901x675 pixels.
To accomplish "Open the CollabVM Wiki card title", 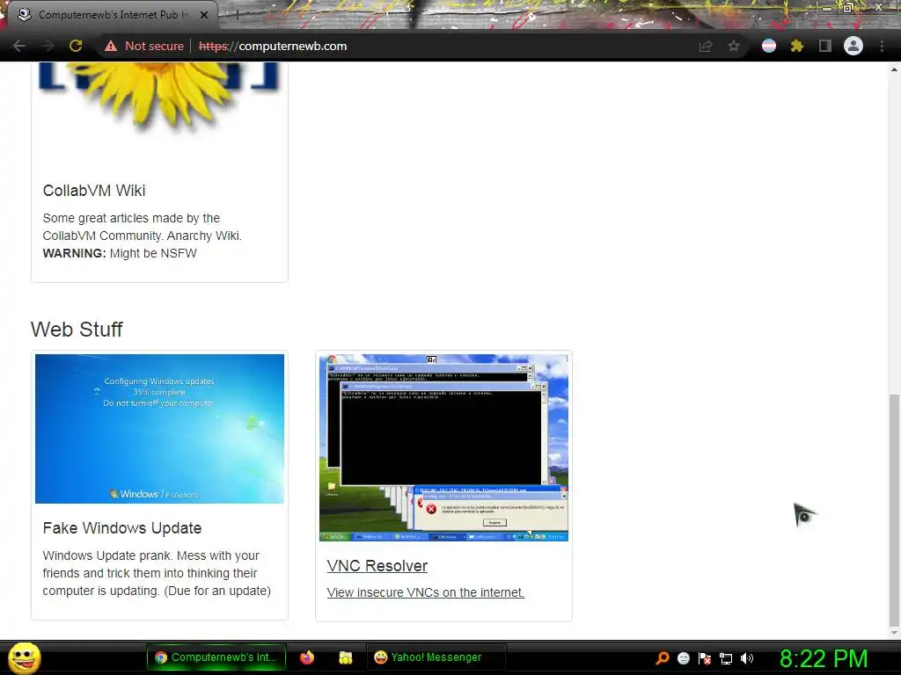I will click(x=94, y=191).
